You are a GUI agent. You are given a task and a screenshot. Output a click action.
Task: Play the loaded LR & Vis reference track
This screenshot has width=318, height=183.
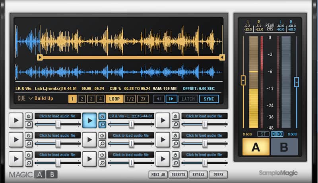89,120
